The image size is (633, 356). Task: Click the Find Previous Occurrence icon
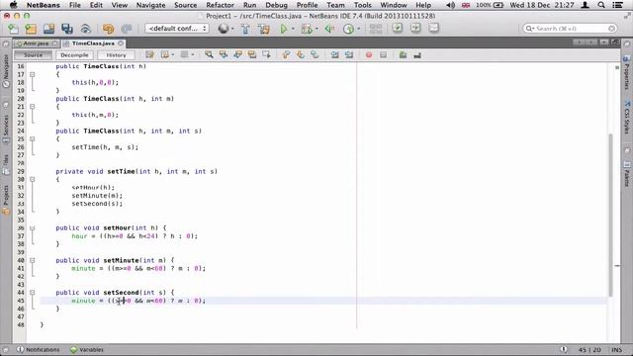click(224, 55)
